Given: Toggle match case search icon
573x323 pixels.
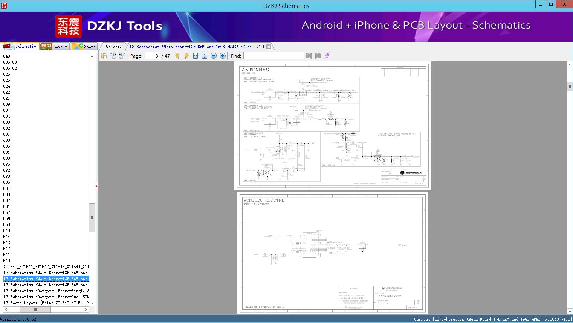Looking at the screenshot, I should point(327,56).
